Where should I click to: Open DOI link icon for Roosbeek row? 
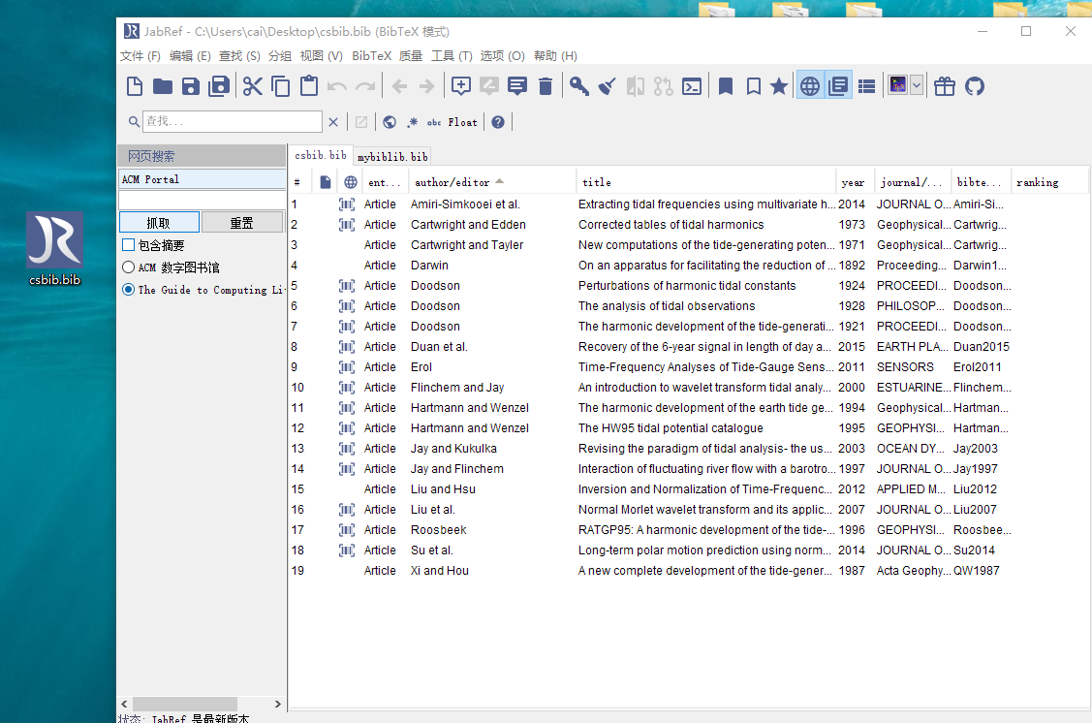(x=346, y=530)
